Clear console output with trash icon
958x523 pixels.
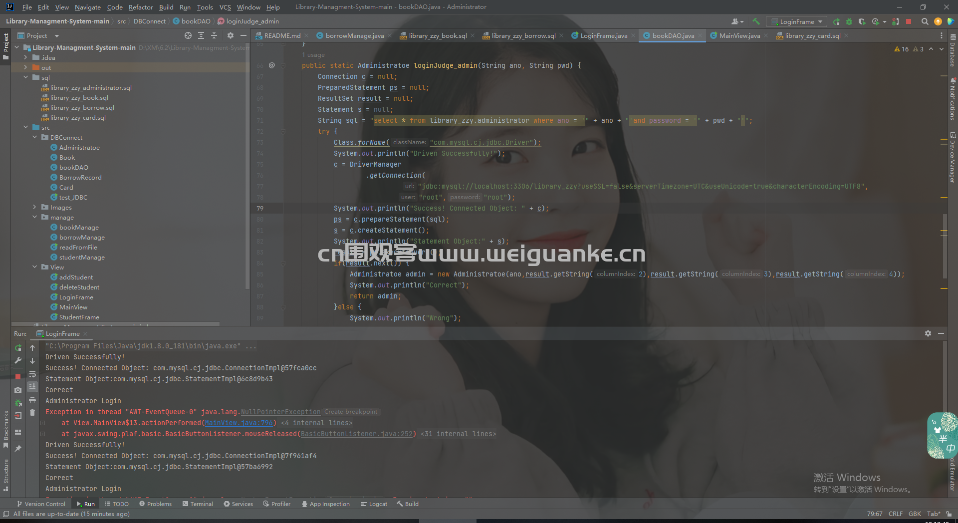point(32,413)
